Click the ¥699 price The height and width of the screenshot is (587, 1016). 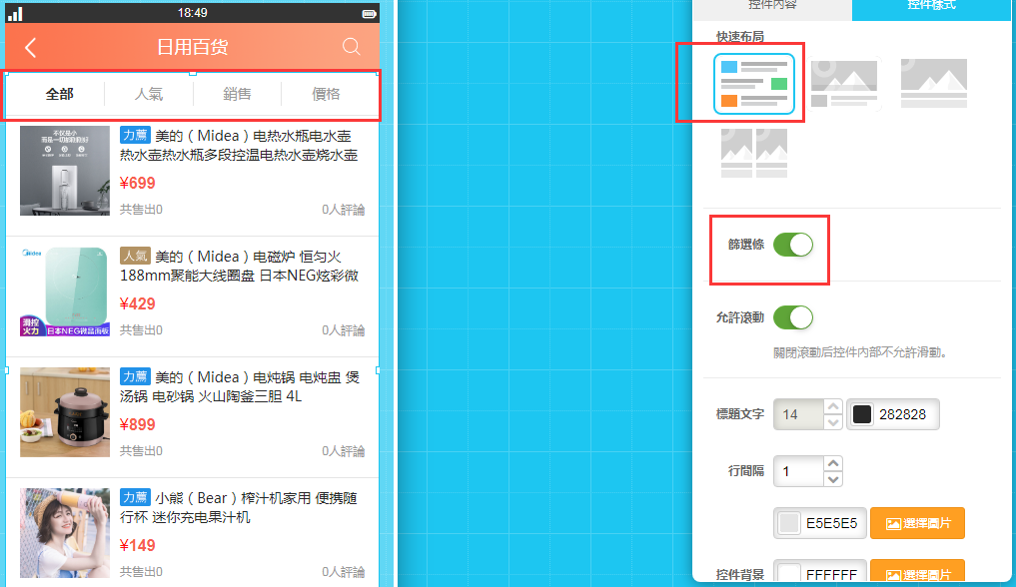[x=138, y=183]
